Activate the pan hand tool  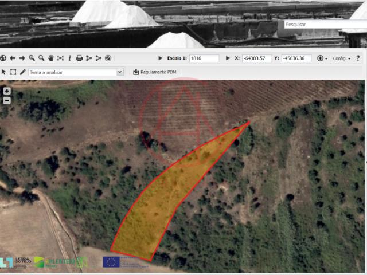click(x=51, y=58)
